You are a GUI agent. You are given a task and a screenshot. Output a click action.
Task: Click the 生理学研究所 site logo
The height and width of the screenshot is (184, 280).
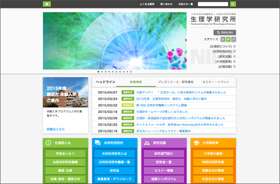click(213, 19)
